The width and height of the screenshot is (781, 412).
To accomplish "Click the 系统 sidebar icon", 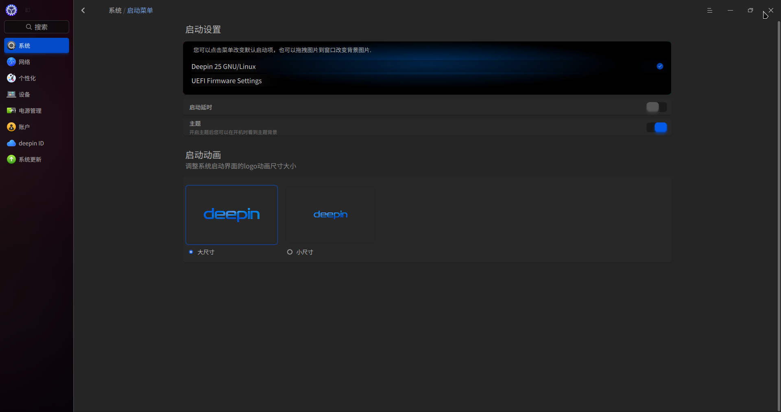I will point(11,46).
